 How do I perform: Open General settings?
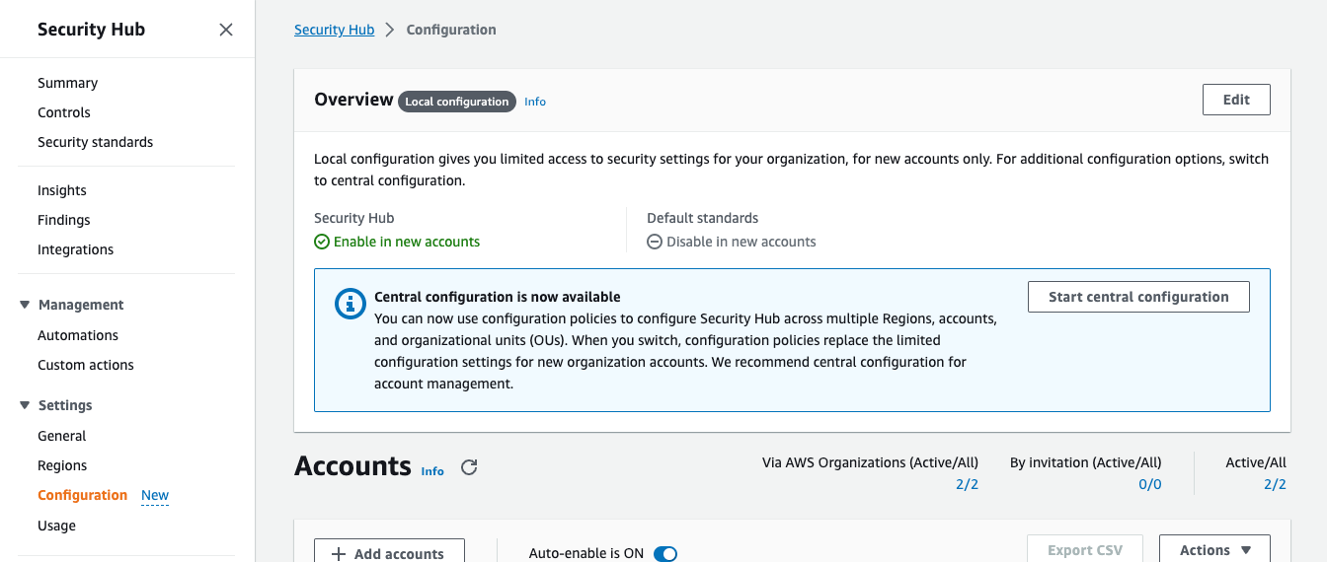coord(62,436)
